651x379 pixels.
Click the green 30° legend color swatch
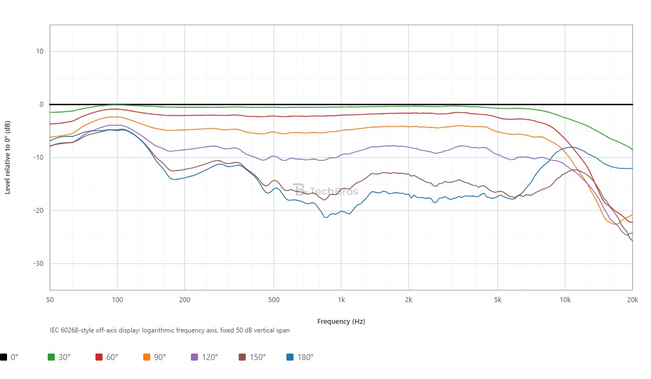coord(52,357)
